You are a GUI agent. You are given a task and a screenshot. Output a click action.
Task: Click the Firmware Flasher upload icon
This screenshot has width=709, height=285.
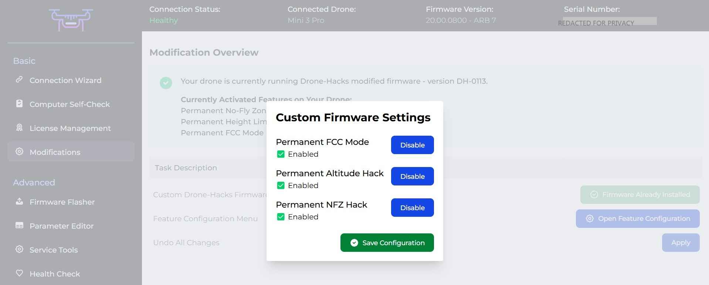(19, 201)
